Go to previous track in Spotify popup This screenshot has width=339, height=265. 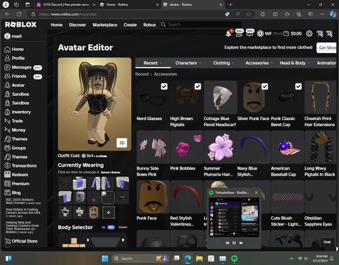coord(227,243)
